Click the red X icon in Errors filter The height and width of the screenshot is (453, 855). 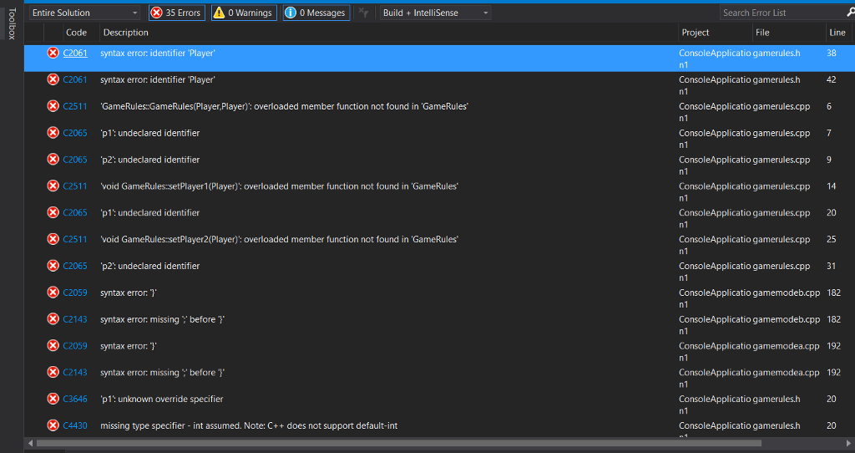tap(156, 13)
